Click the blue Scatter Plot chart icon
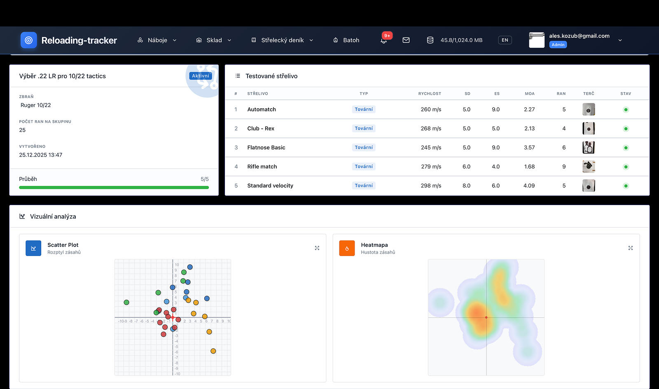The height and width of the screenshot is (389, 659). click(x=33, y=248)
